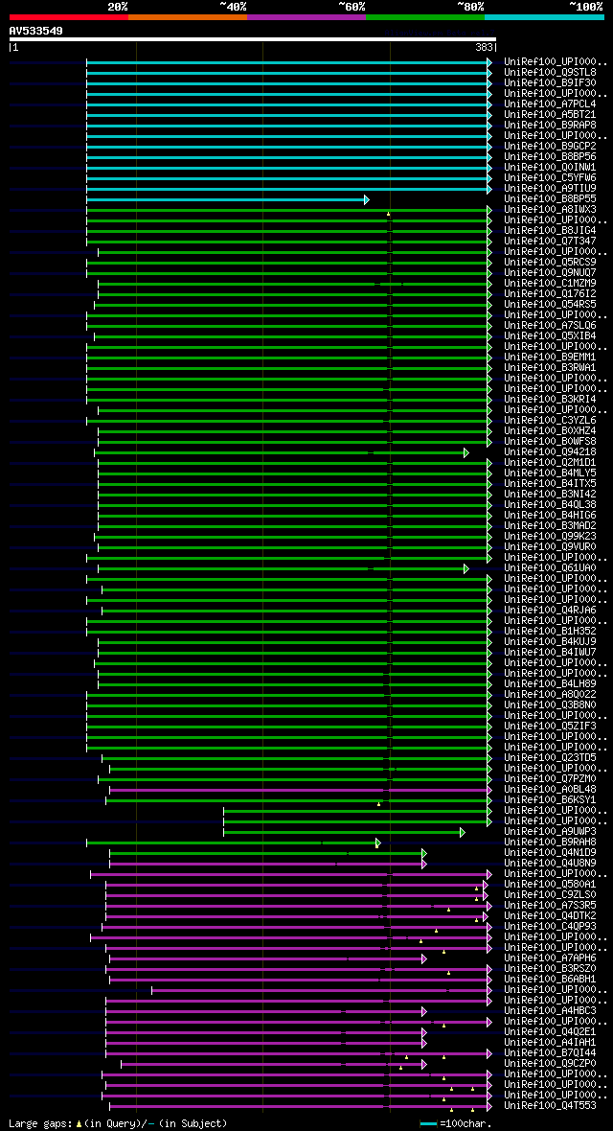Click the yellow gap marker in B6KSY1 row

click(378, 803)
